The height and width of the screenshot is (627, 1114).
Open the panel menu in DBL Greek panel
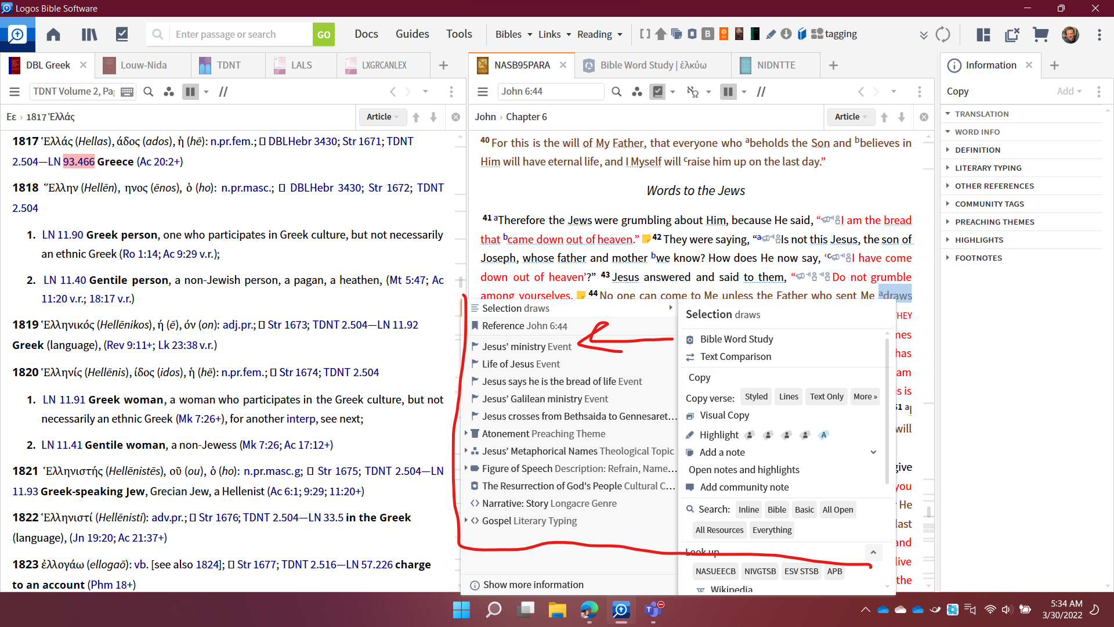point(15,91)
